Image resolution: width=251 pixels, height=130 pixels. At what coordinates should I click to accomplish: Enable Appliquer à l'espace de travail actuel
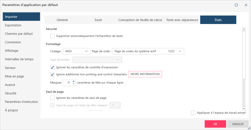[x=193, y=113]
